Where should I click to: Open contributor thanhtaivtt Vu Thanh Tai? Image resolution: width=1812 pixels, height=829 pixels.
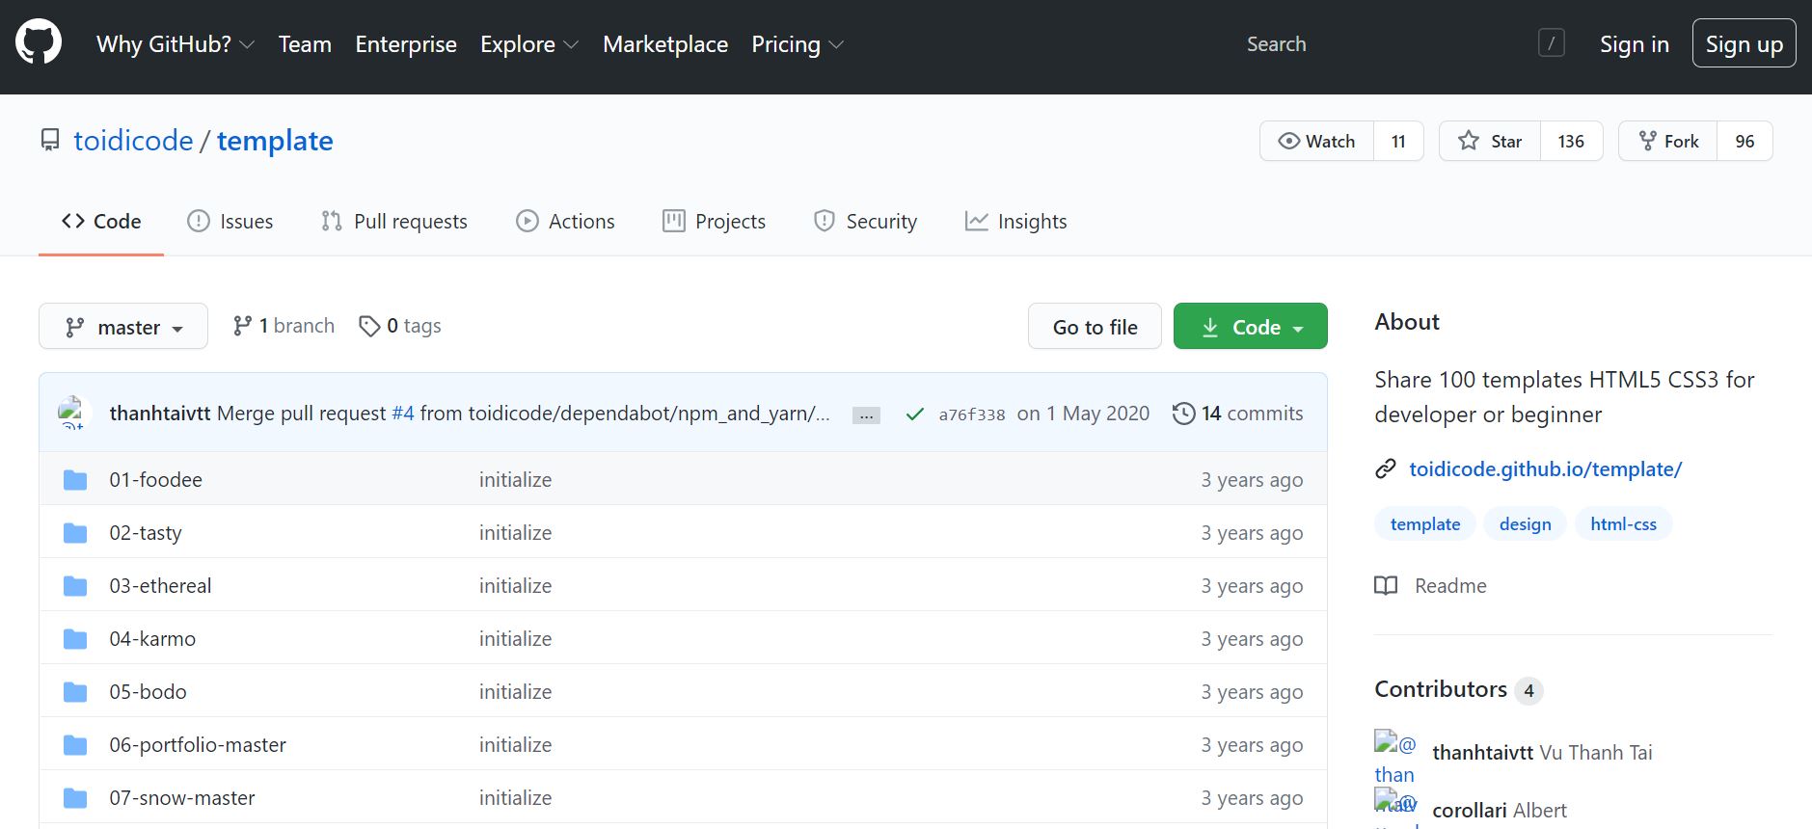[1542, 753]
